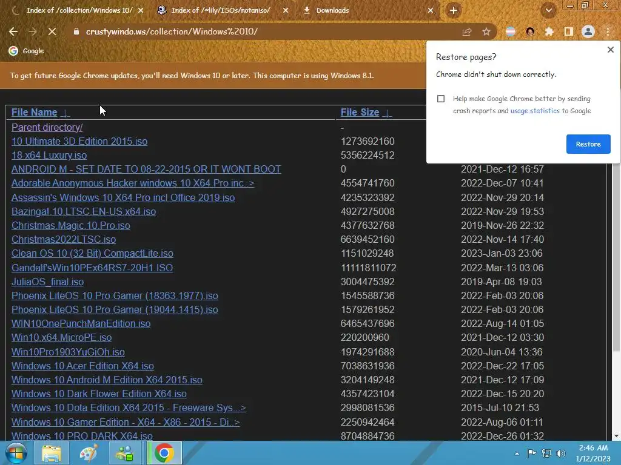The image size is (621, 465).
Task: Toggle the Chrome side panel icon
Action: tap(569, 31)
